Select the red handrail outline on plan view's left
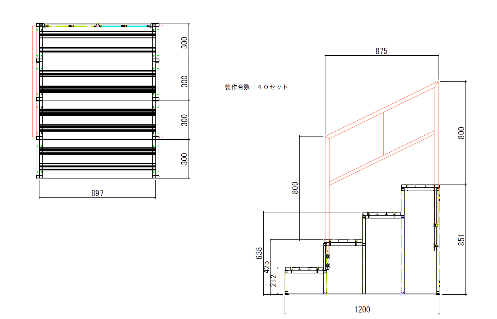The image size is (497, 319). (x=33, y=81)
